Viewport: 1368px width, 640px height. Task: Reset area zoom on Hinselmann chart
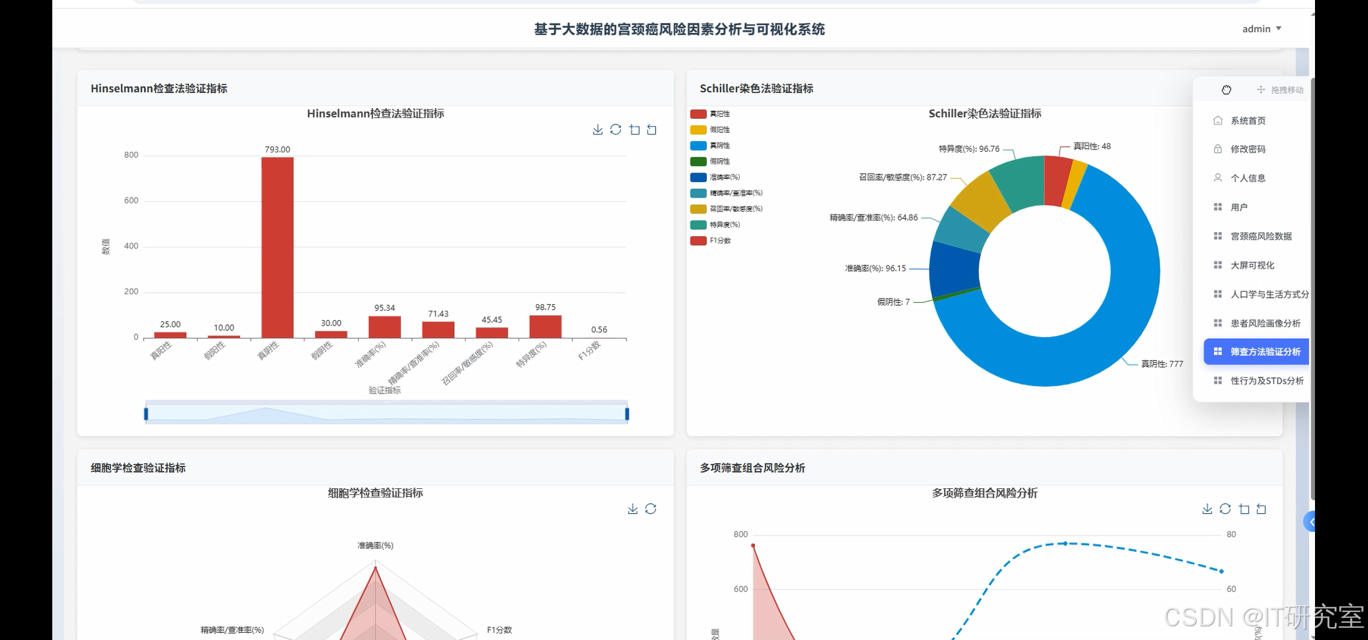point(651,130)
